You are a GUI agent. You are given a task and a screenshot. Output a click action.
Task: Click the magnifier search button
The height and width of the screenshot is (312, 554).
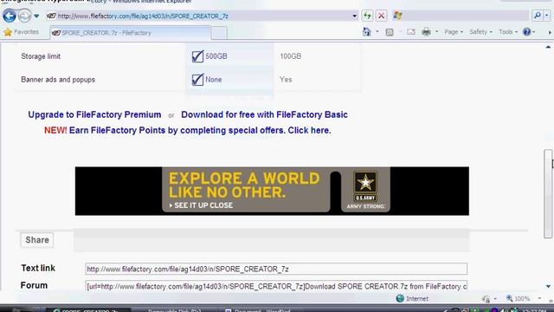538,16
